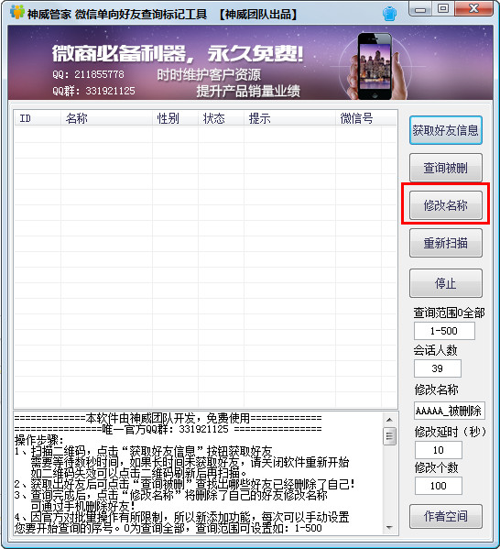Screen dimensions: 500x549
Task: Close the 神威管家 window
Action: [x=473, y=9]
